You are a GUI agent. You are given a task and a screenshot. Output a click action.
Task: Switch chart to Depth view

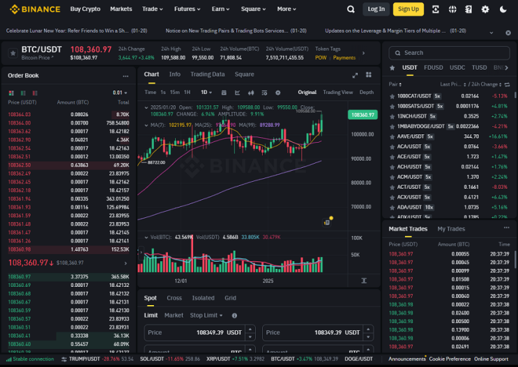[367, 93]
